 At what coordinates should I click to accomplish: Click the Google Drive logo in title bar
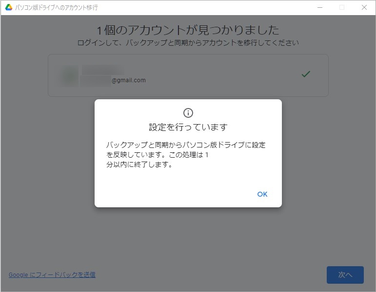tap(9, 7)
